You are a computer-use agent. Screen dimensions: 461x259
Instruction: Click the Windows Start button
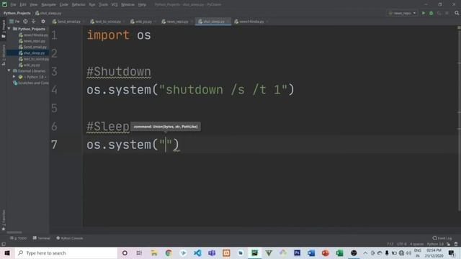point(7,253)
